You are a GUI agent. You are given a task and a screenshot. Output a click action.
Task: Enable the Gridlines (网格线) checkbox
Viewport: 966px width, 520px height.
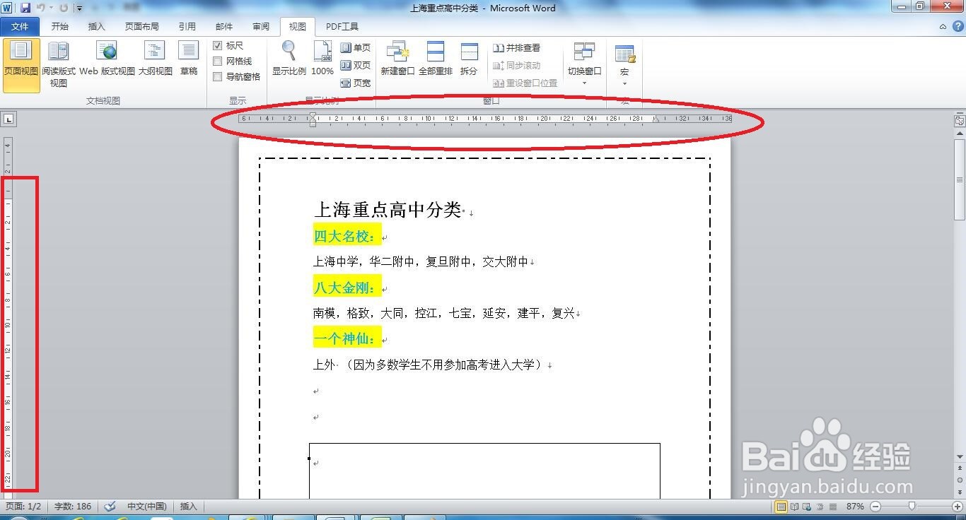(218, 61)
